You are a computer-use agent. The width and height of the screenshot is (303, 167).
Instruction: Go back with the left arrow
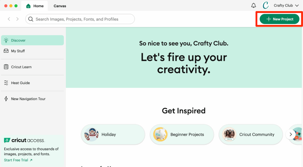point(9,19)
